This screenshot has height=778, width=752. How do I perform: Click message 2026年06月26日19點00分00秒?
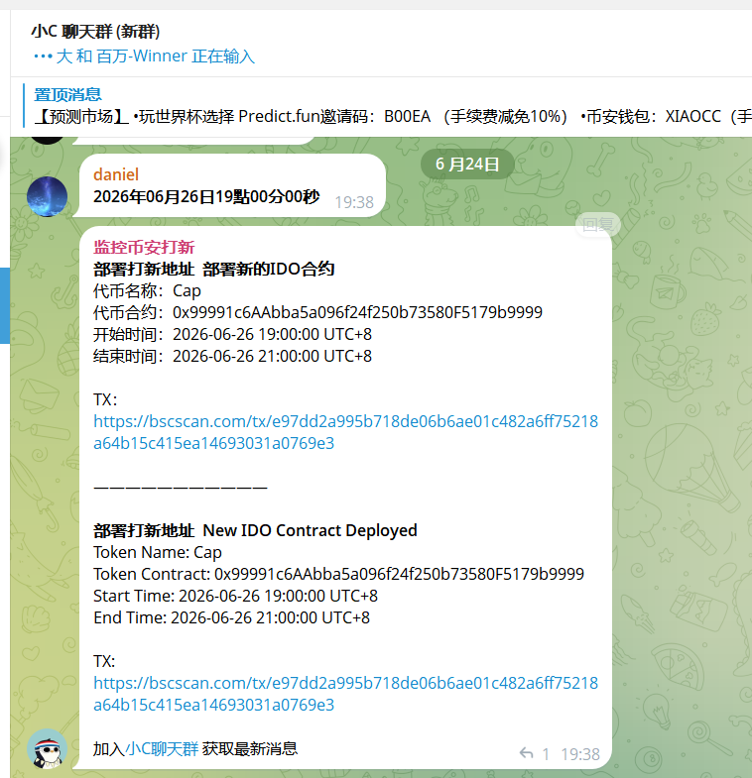(x=206, y=197)
